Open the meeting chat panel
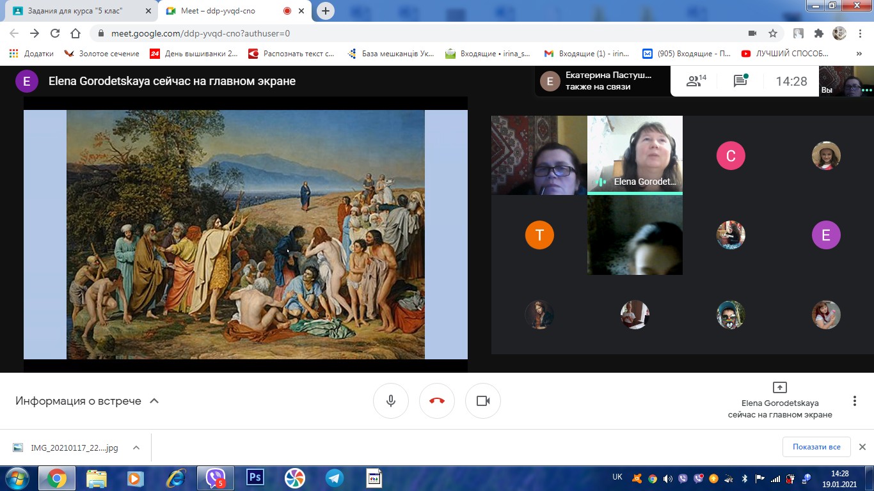Image resolution: width=874 pixels, height=491 pixels. click(740, 81)
